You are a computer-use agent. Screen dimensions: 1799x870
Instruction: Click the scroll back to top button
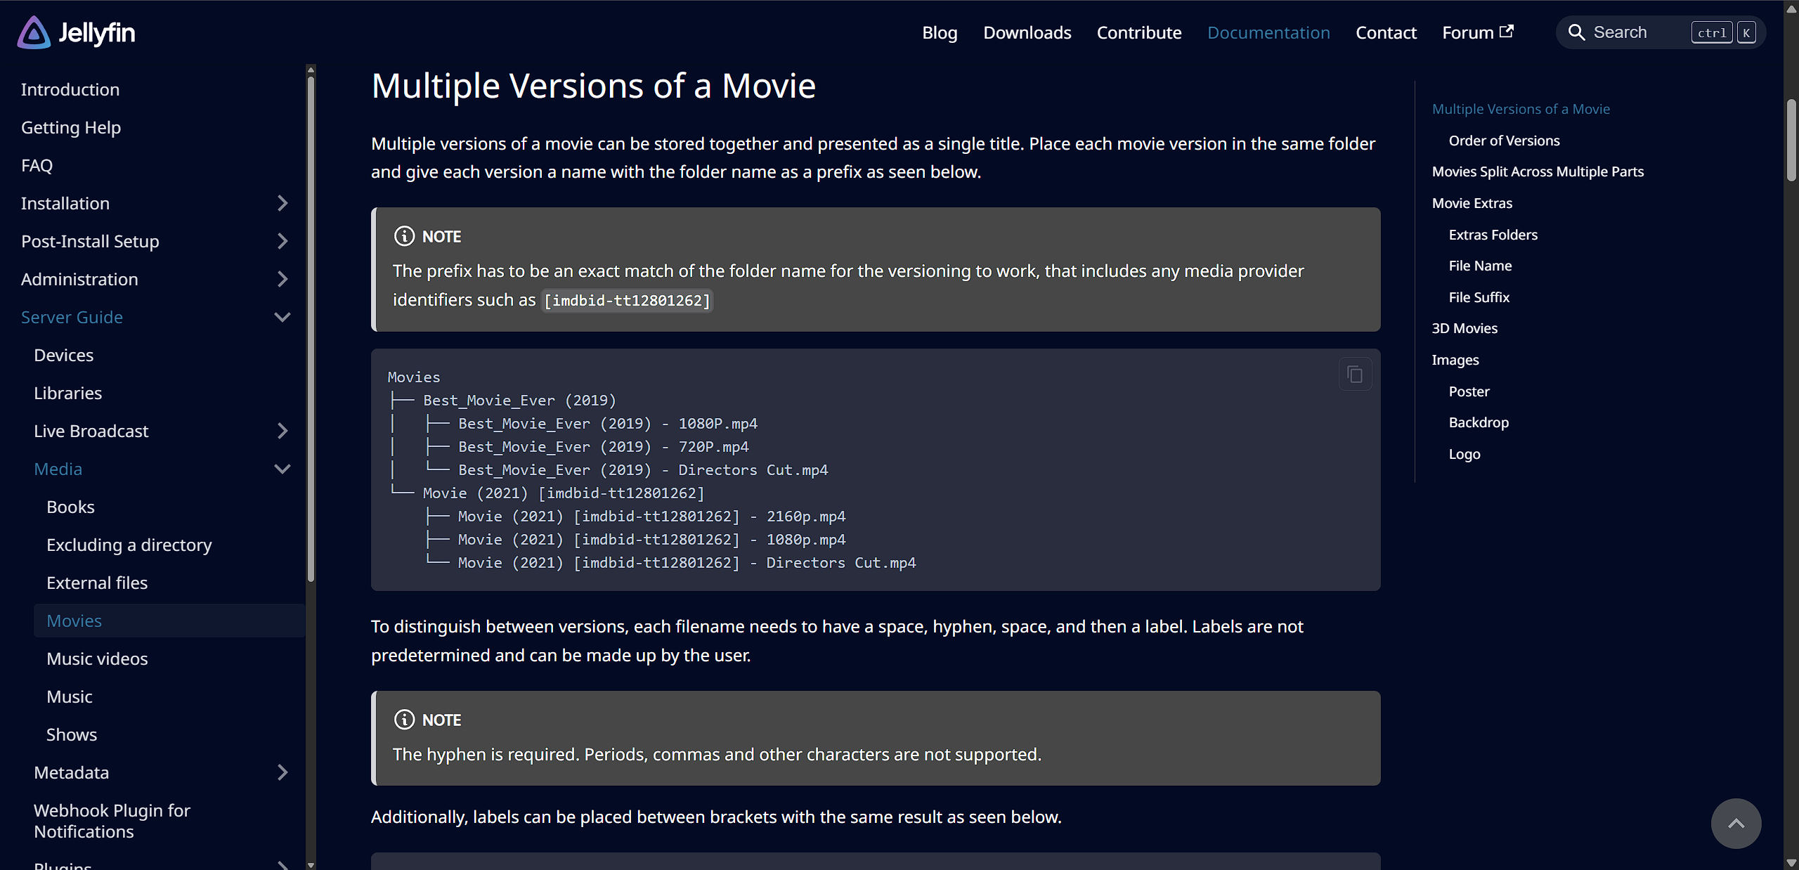1736,824
